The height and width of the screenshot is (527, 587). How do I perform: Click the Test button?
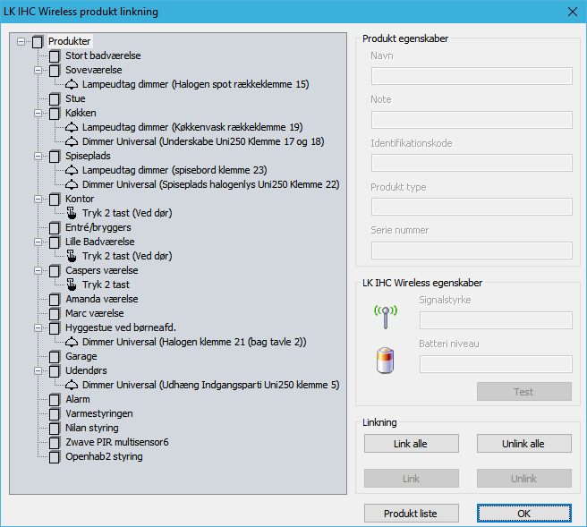click(524, 392)
